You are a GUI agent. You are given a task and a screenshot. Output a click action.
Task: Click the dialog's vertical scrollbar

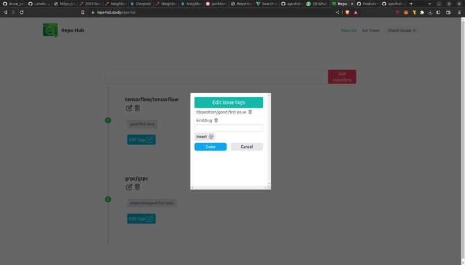click(269, 139)
